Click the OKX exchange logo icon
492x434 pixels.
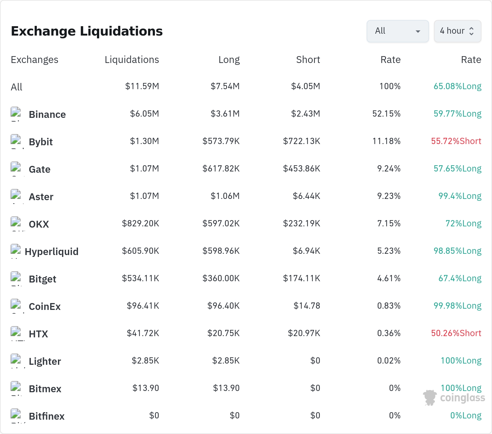(16, 223)
